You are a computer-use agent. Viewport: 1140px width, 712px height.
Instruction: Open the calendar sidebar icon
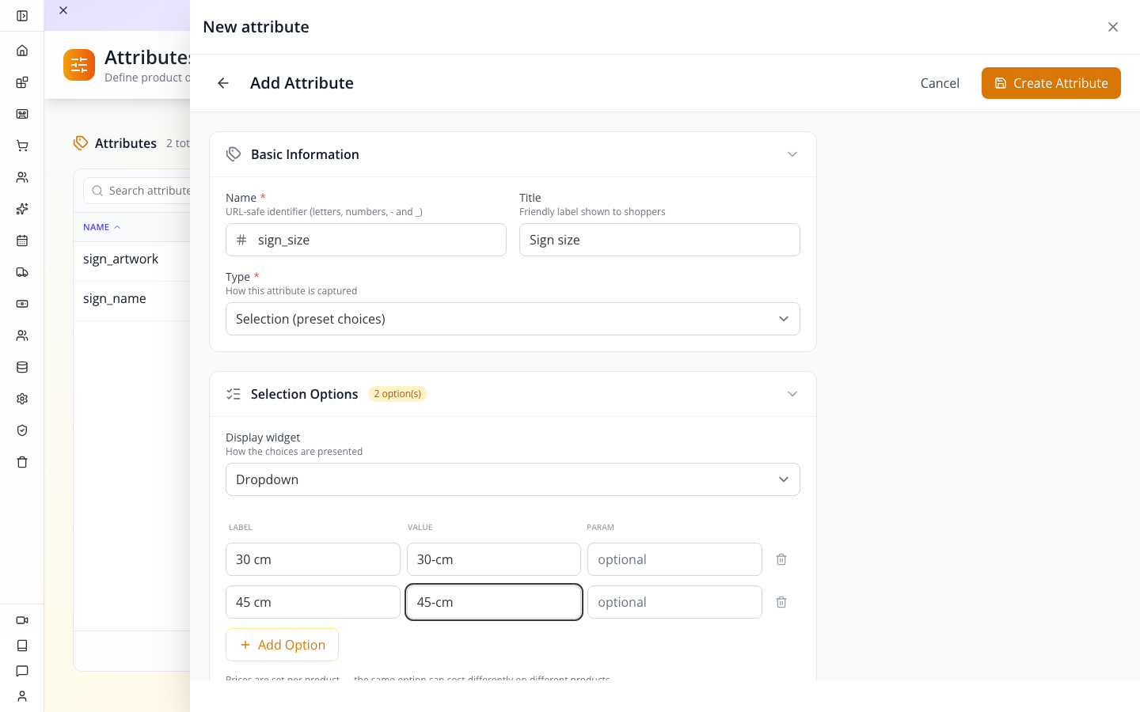(22, 240)
